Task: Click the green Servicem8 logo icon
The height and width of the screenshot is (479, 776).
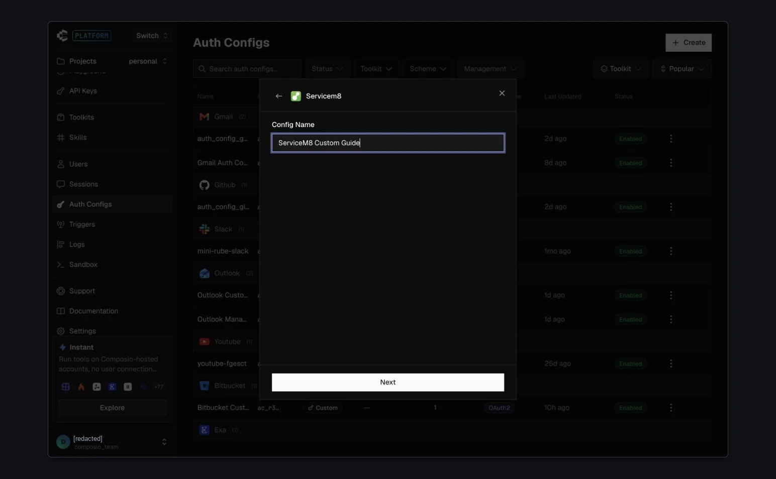Action: point(296,96)
